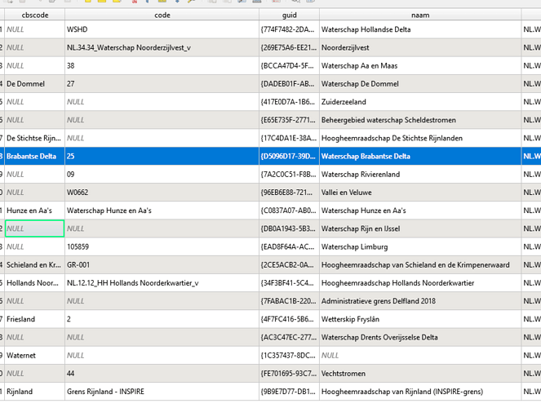Click the Waterschap Aa en Maas cell
Screen dimensions: 541x408
[360, 65]
